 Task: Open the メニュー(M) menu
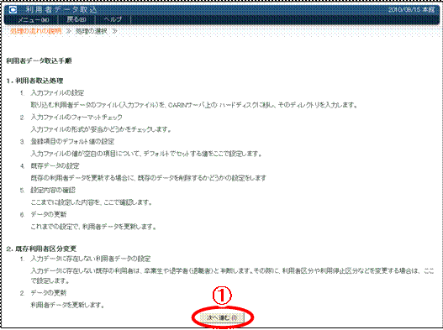[33, 20]
